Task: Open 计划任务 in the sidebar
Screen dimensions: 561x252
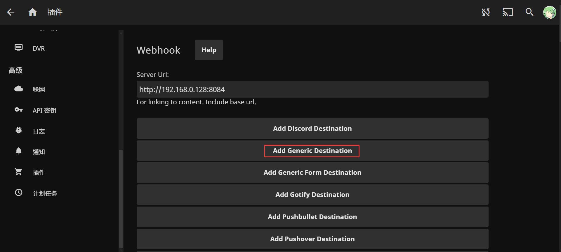Action: click(45, 193)
